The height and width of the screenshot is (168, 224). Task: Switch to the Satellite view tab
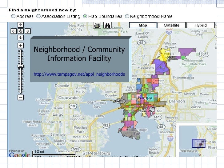coord(172,25)
